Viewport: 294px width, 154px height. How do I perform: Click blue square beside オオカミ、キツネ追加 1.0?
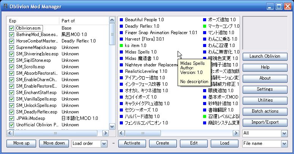[x=121, y=91]
